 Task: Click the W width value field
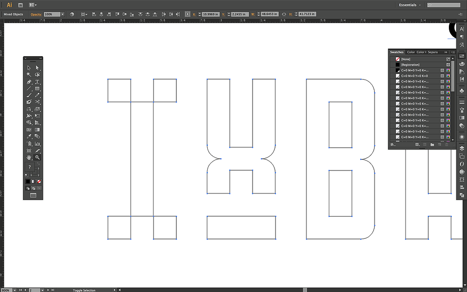tap(270, 14)
